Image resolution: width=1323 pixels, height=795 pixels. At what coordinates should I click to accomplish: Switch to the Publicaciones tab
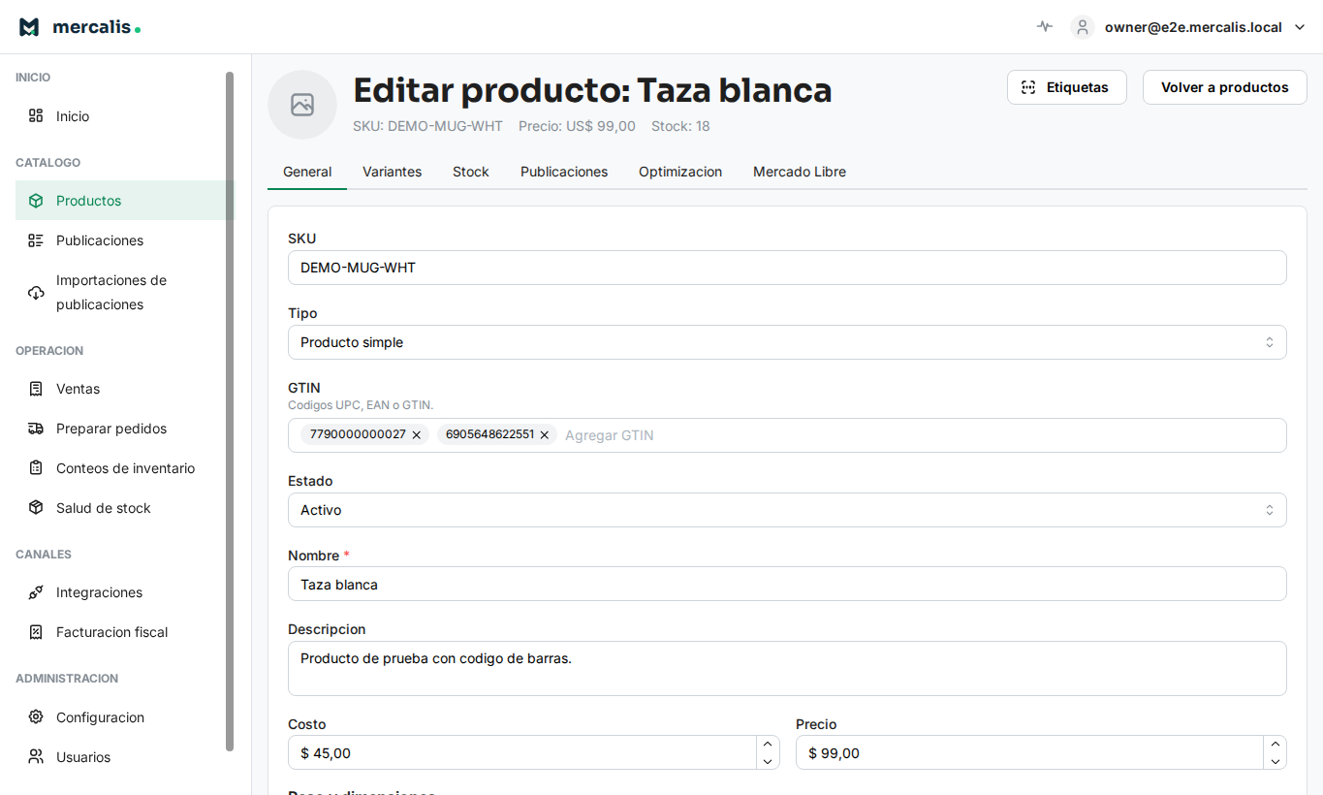(x=564, y=172)
